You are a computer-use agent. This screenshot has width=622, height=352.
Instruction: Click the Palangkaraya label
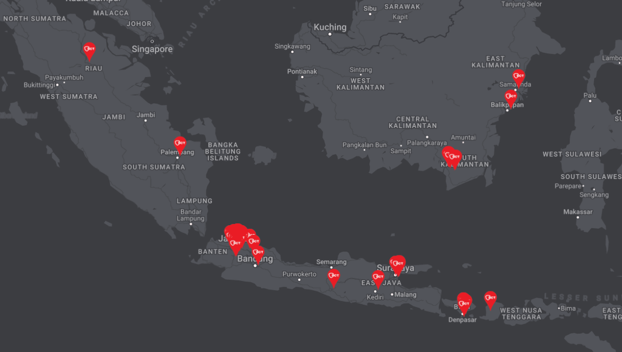pos(427,143)
